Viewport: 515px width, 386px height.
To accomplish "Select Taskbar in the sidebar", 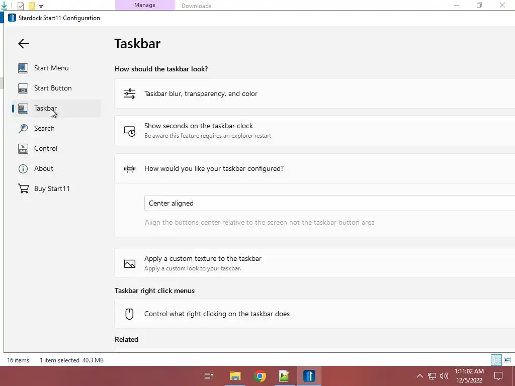I will coord(56,109).
